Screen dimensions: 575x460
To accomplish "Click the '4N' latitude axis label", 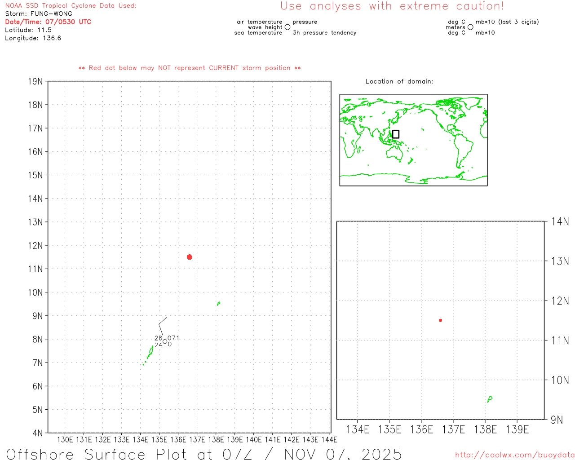I will pyautogui.click(x=38, y=433).
